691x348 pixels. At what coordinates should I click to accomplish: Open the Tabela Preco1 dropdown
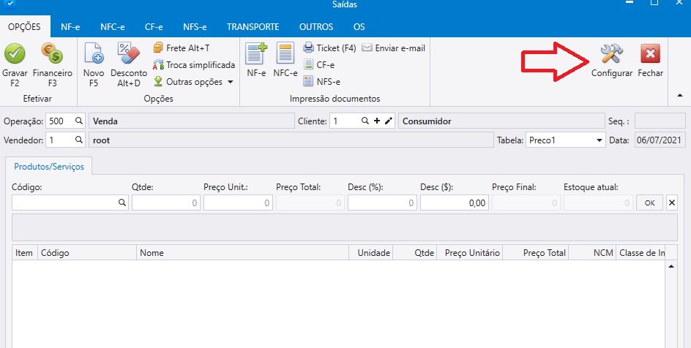[x=566, y=140]
